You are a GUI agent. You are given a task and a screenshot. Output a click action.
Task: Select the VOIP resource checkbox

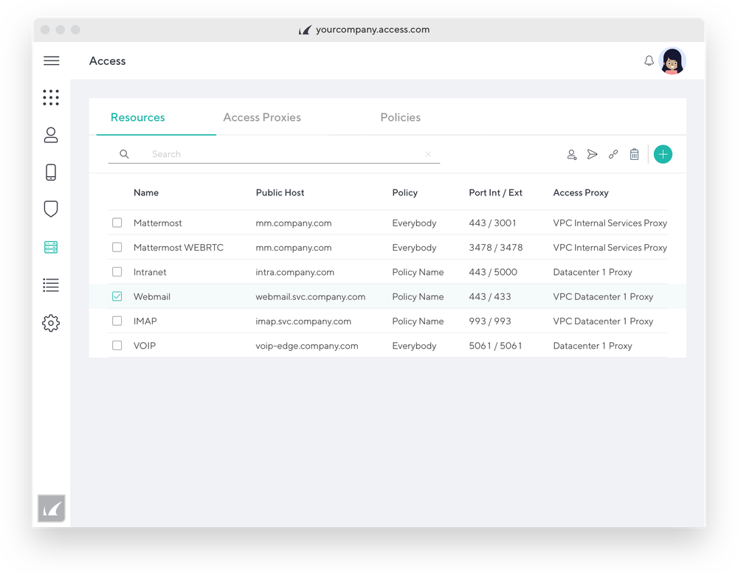(x=117, y=345)
